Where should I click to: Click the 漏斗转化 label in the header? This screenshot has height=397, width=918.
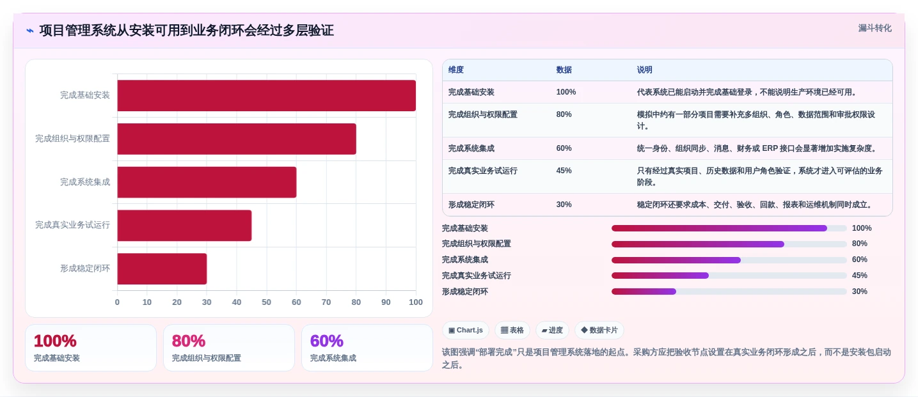click(x=874, y=28)
